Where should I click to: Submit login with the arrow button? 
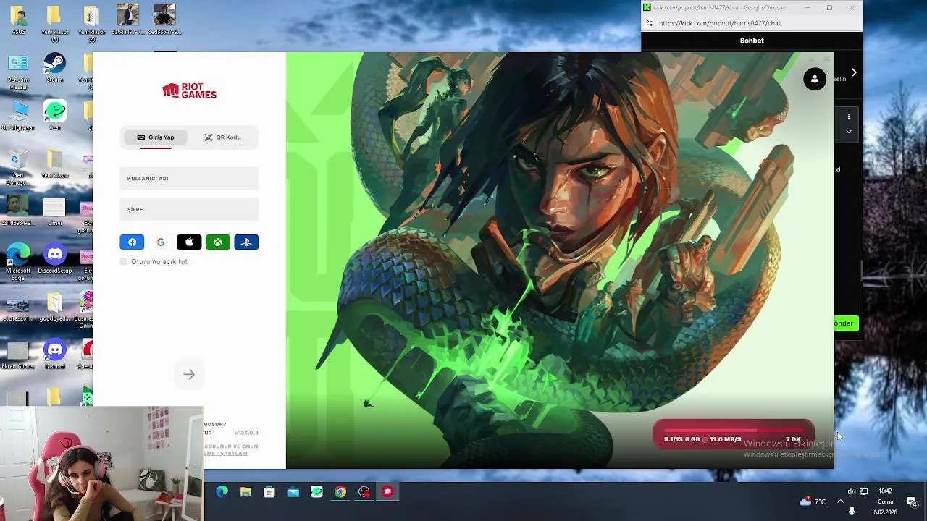click(x=189, y=374)
